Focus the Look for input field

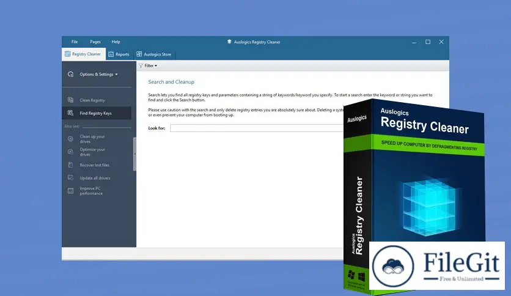tap(257, 128)
